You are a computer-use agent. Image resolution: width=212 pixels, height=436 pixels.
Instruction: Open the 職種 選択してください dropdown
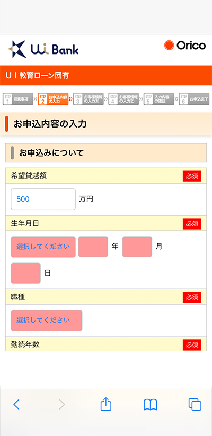(47, 320)
